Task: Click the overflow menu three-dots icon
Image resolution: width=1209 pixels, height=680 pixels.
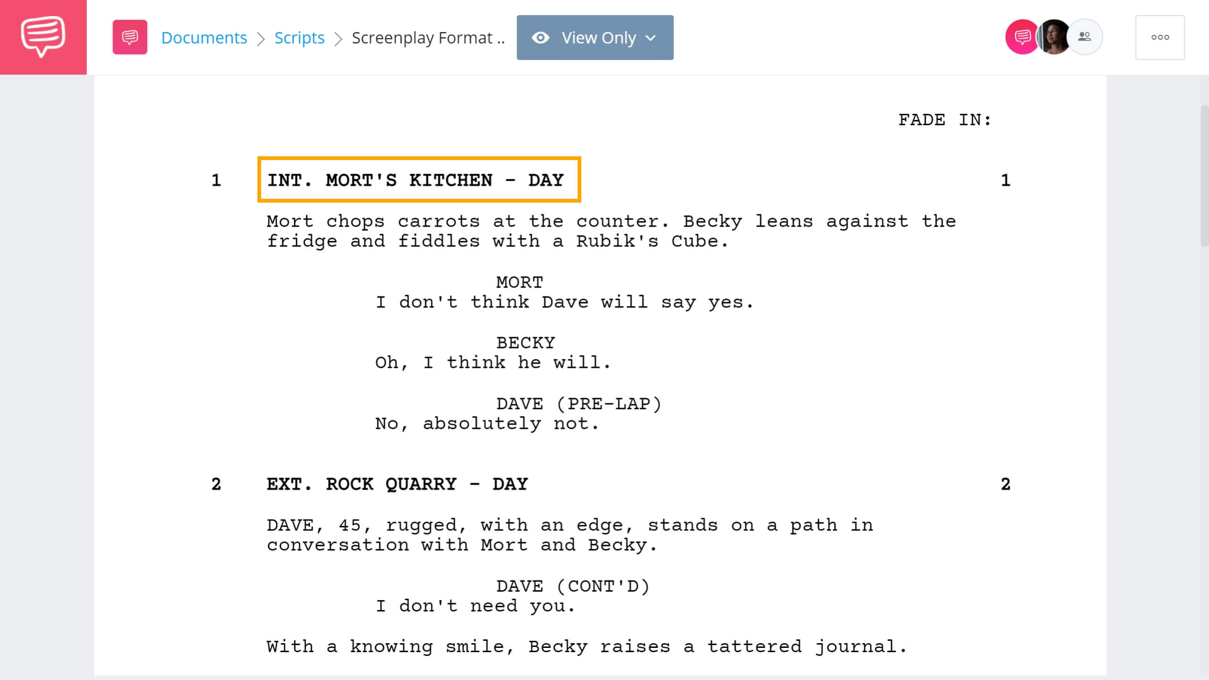Action: pos(1160,36)
